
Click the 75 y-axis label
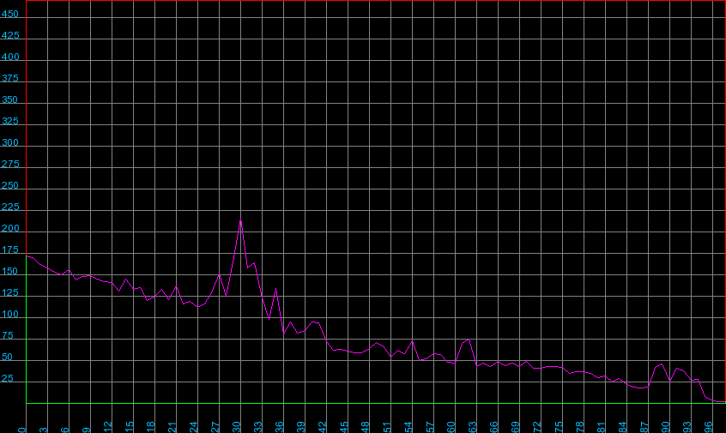pyautogui.click(x=8, y=335)
